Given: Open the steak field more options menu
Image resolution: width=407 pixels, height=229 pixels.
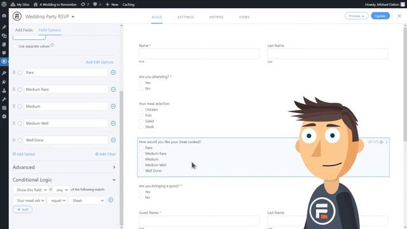Looking at the screenshot, I should (x=387, y=142).
